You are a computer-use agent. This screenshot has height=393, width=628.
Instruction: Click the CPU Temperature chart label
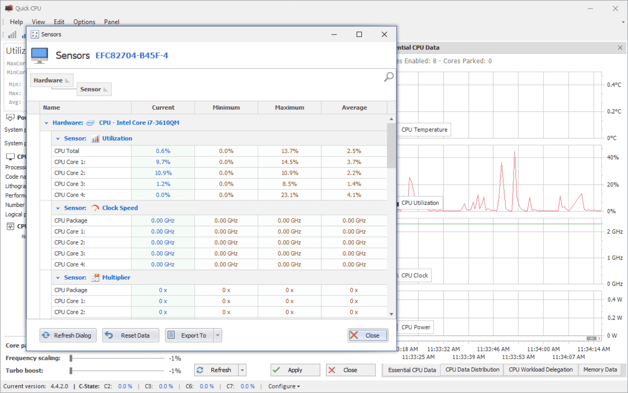click(x=424, y=130)
